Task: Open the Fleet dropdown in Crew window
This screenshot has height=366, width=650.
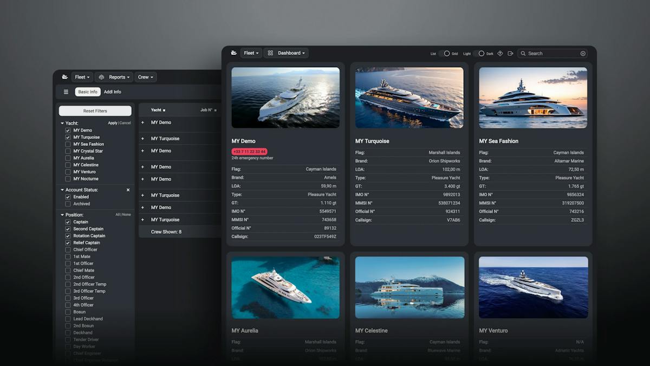Action: tap(82, 77)
